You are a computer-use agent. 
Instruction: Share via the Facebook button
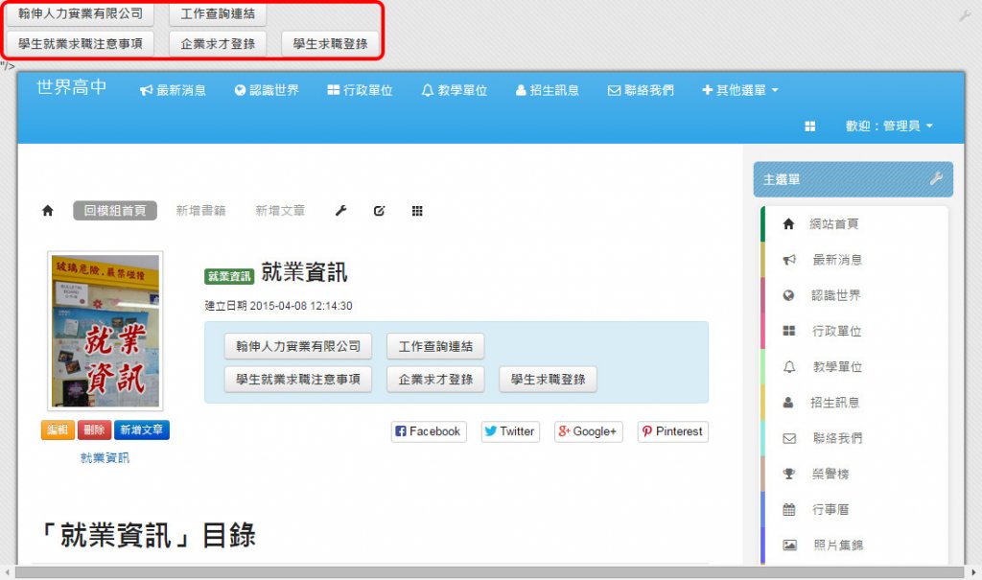pyautogui.click(x=428, y=431)
